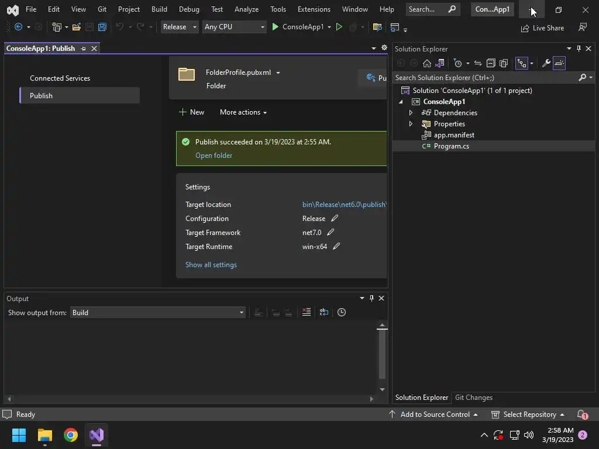Click the Open File folder icon
Viewport: 599px width, 449px height.
coord(77,27)
